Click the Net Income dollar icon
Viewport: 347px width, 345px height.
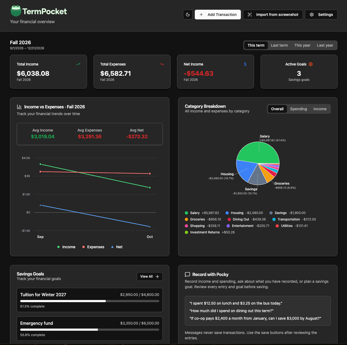[x=245, y=64]
